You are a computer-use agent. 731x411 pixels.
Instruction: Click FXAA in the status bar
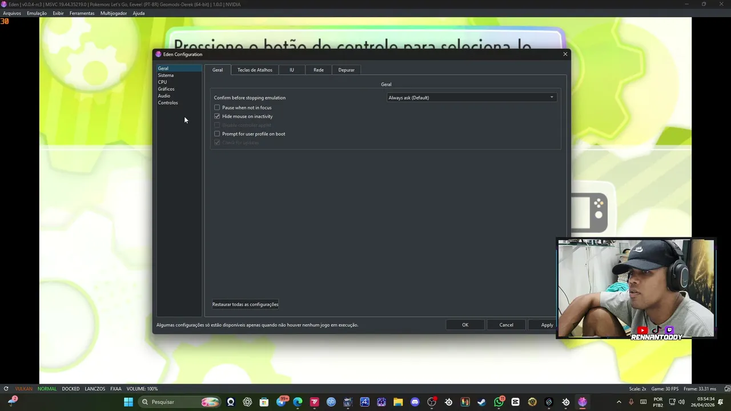coord(116,389)
